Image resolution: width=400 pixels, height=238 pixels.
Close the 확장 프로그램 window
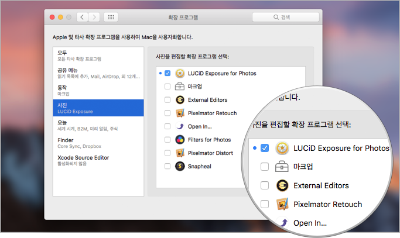point(52,17)
